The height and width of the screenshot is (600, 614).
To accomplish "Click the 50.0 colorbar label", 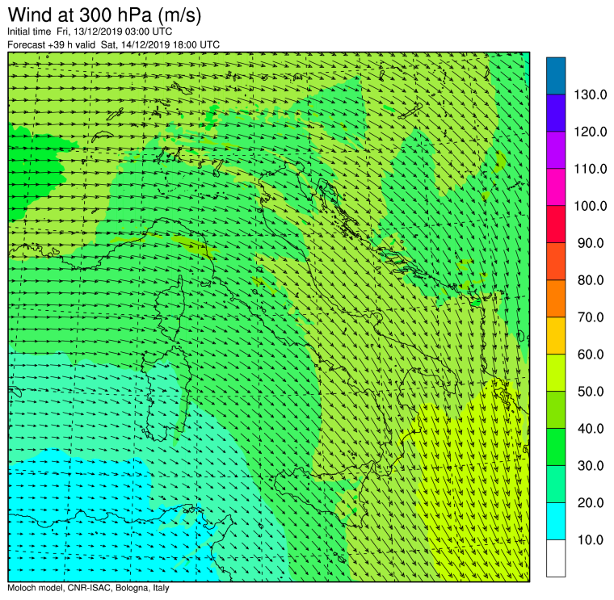I will (591, 392).
